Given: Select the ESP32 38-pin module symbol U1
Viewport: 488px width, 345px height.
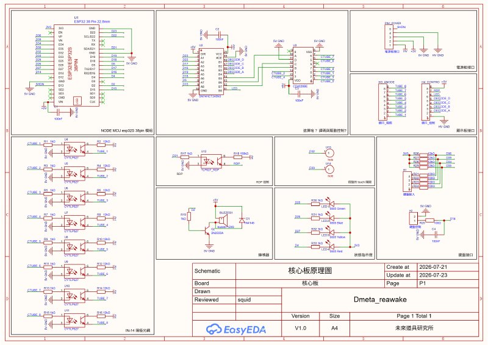Looking at the screenshot, I should tap(76, 66).
